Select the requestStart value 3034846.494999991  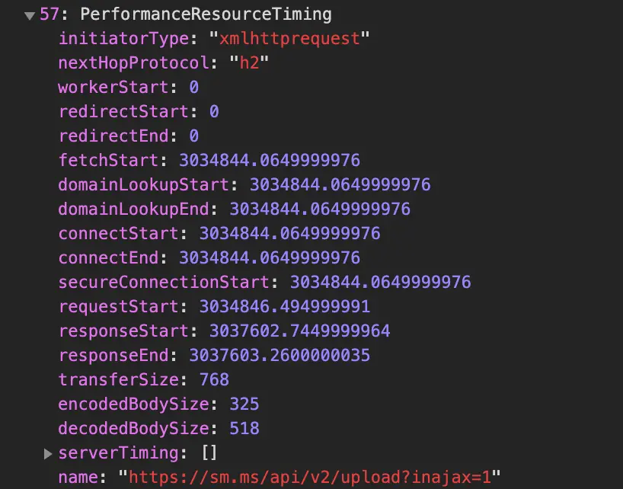coord(285,306)
